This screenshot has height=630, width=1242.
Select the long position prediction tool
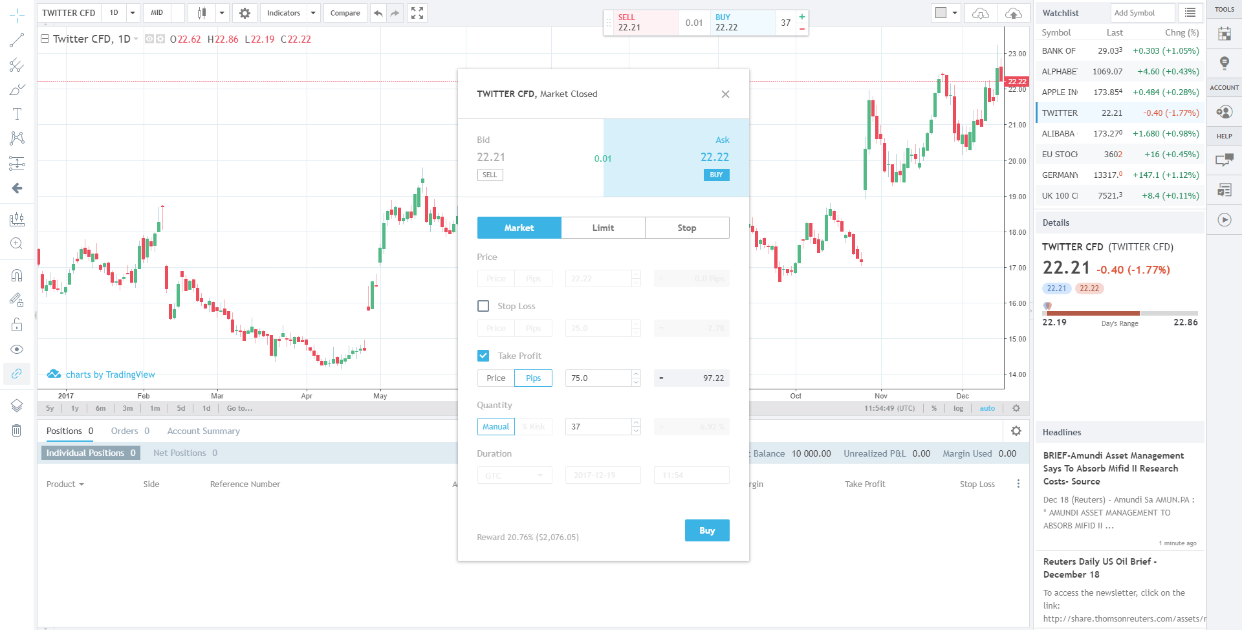(x=17, y=163)
